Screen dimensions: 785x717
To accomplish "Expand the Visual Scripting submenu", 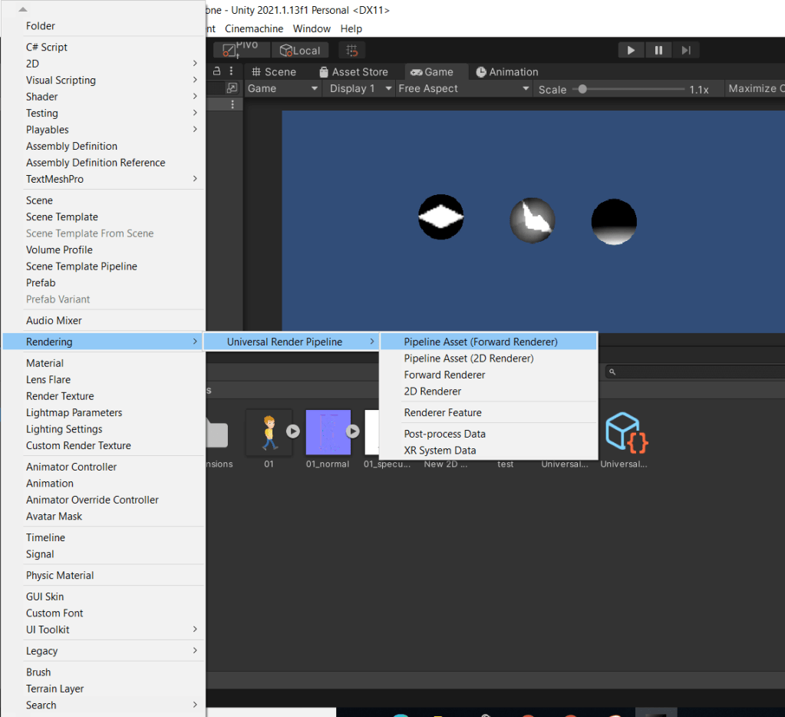I will (104, 80).
